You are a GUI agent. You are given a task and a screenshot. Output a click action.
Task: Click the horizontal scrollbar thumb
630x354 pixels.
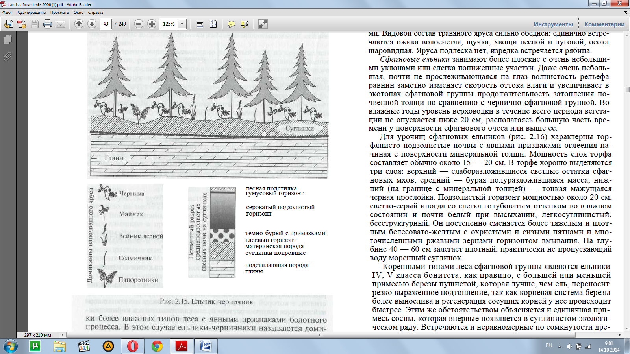point(321,335)
